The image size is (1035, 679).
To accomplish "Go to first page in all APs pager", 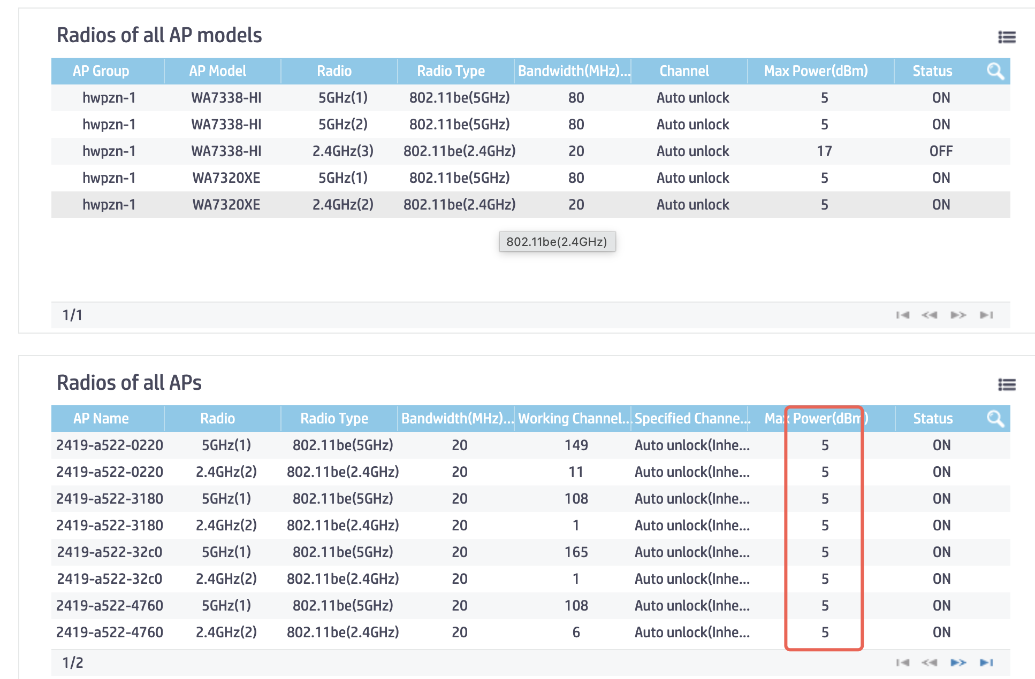I will click(x=903, y=662).
